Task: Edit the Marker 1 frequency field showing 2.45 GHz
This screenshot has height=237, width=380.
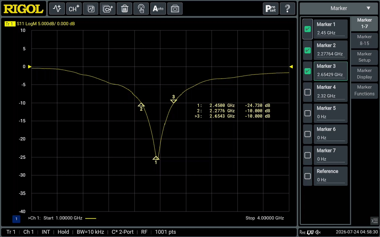Action: 331,33
